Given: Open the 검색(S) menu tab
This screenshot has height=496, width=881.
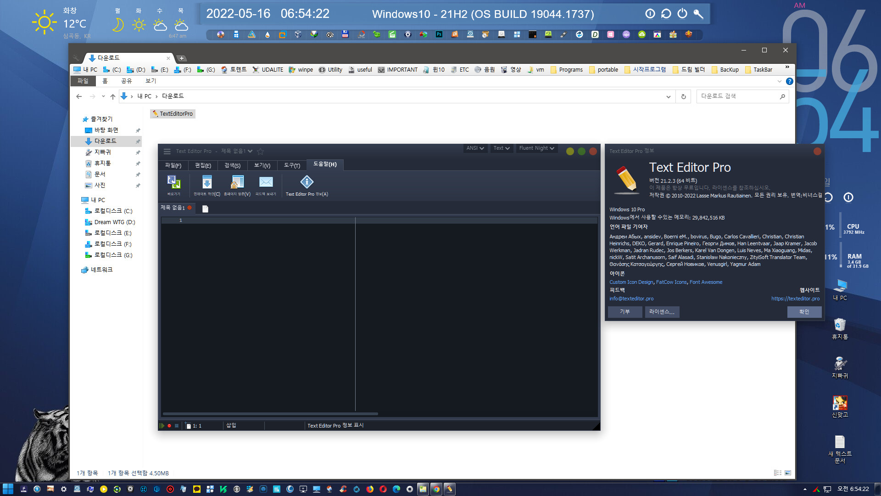Looking at the screenshot, I should pos(232,165).
